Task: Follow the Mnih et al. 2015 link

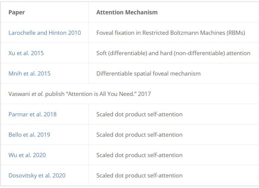Action: pyautogui.click(x=29, y=73)
